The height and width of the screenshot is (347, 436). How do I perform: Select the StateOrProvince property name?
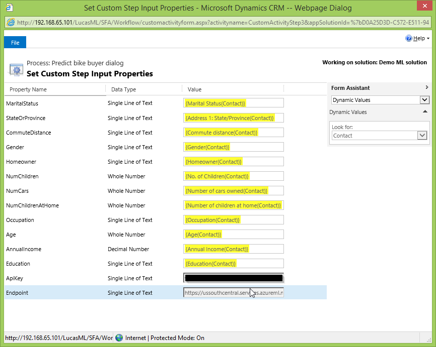tap(26, 118)
